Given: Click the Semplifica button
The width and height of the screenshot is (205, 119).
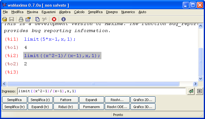Looking at the screenshot, I should [15, 100].
